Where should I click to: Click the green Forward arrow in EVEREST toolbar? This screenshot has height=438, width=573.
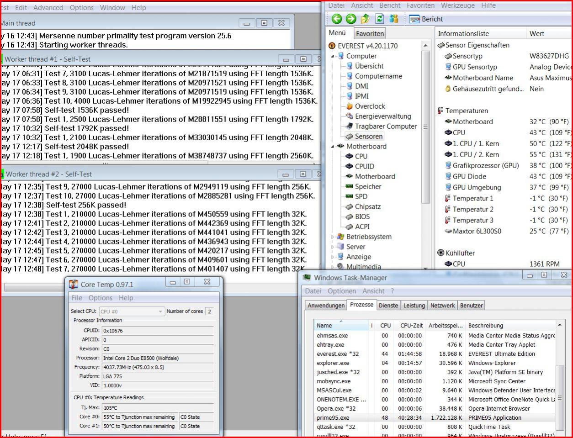click(x=351, y=19)
